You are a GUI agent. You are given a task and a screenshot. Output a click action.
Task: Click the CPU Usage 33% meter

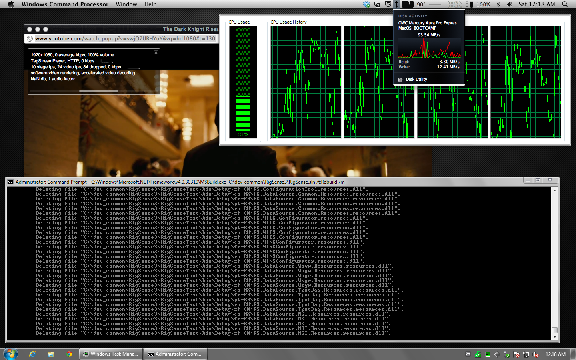coord(243,82)
